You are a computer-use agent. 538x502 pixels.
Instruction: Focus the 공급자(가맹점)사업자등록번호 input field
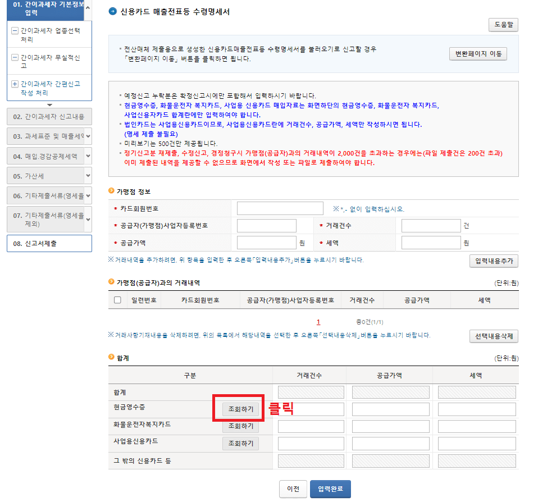tap(267, 225)
